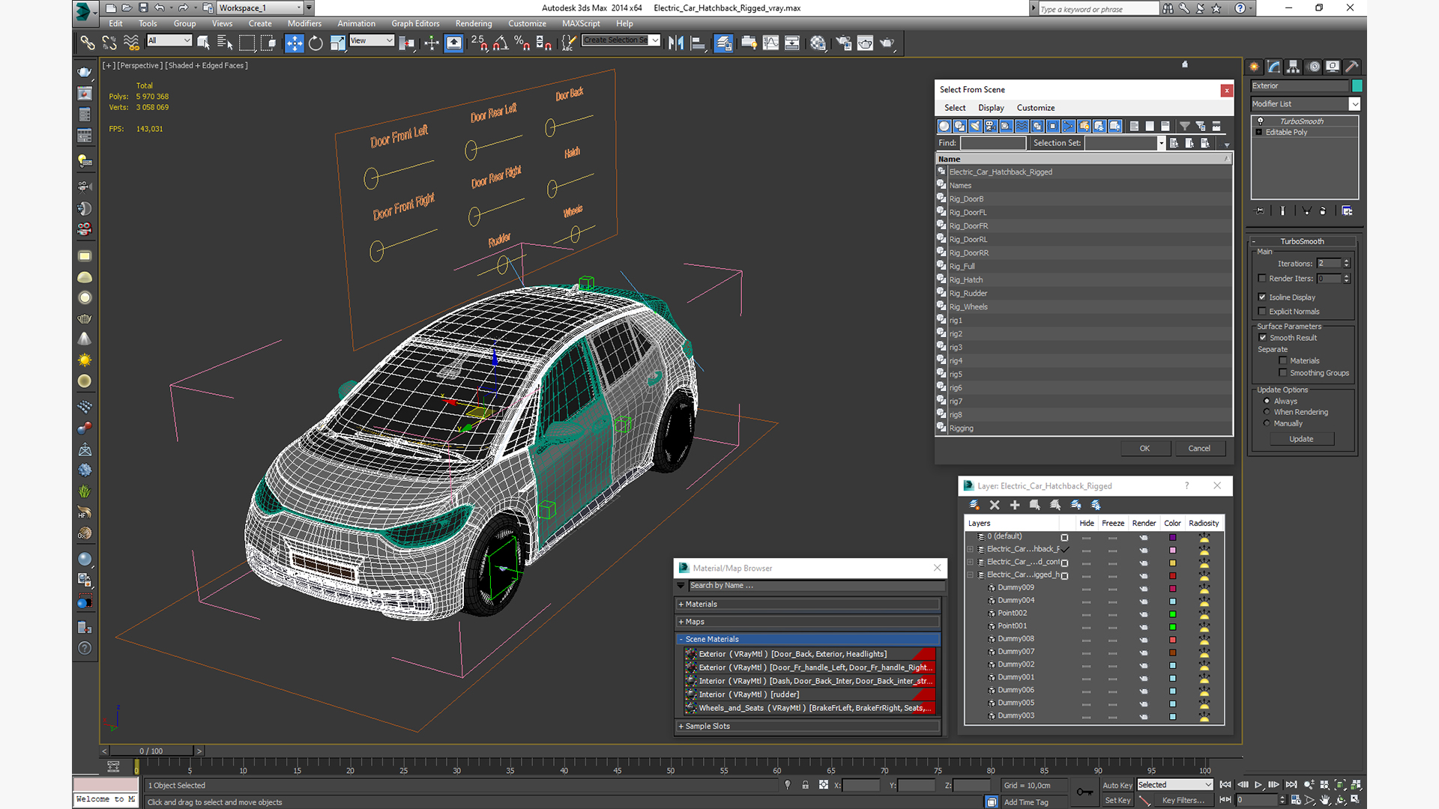Click the Auto Key button

(x=1117, y=785)
